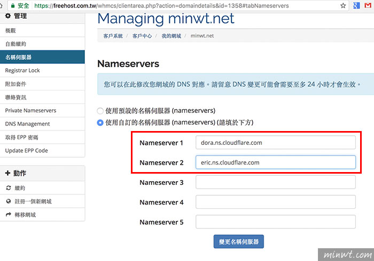Click the 管理 section header

coord(42,16)
